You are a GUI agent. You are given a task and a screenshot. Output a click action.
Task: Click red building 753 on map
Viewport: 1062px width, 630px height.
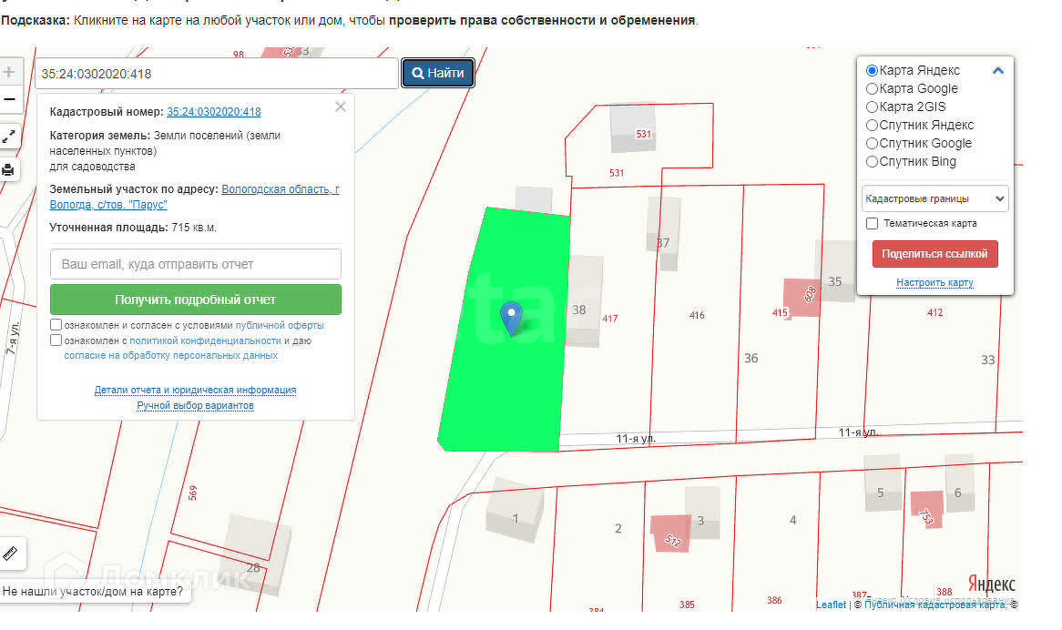pos(926,511)
